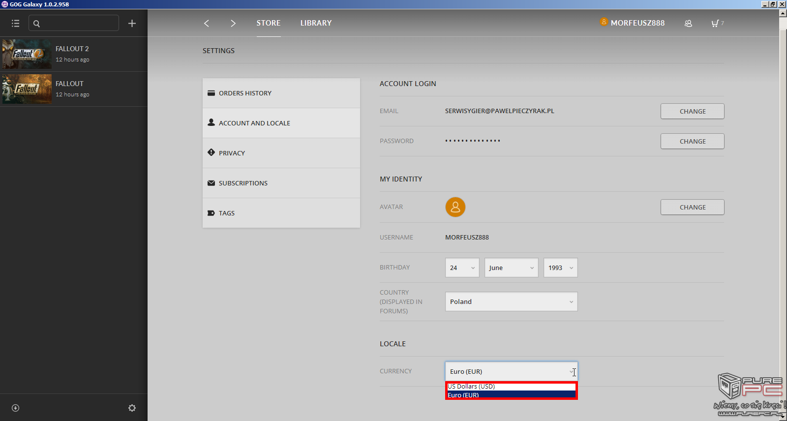Open ACCOUNT AND LOCALE settings section

281,123
